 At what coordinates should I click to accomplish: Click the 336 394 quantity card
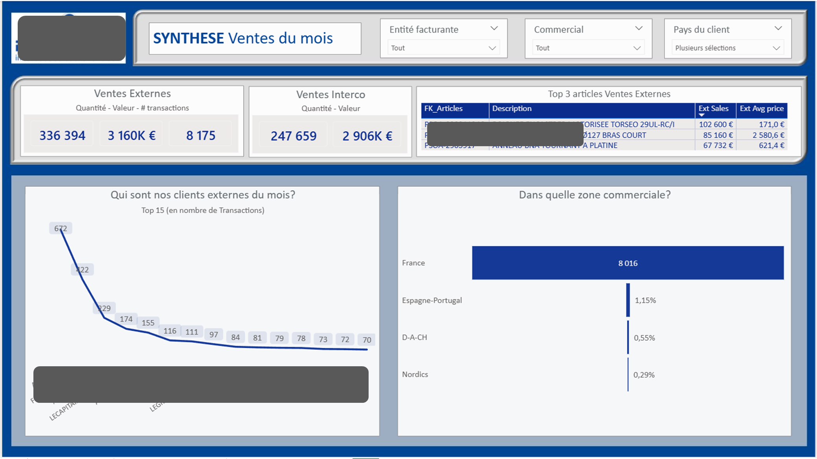pos(62,136)
